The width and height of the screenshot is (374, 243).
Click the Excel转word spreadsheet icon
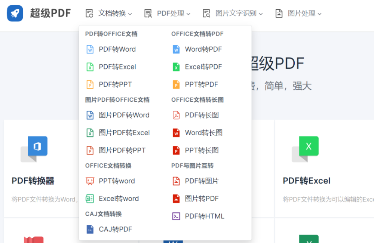90,199
